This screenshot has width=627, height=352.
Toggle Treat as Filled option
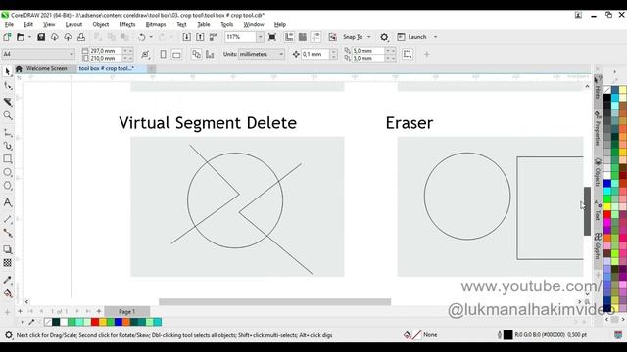tap(408, 54)
